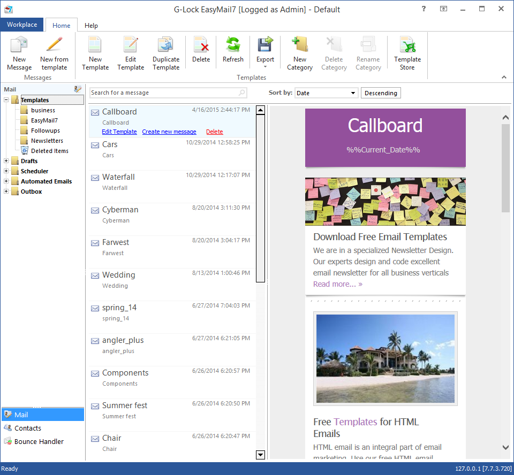This screenshot has height=475, width=514.
Task: Add a New Category
Action: (x=300, y=54)
